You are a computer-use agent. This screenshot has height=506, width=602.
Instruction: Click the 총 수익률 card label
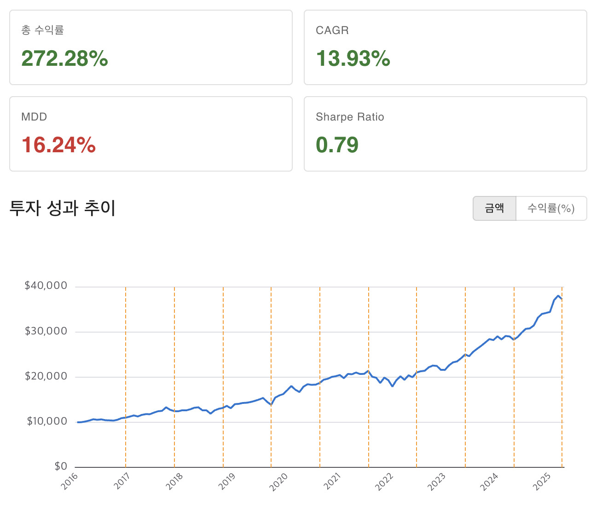[x=42, y=30]
